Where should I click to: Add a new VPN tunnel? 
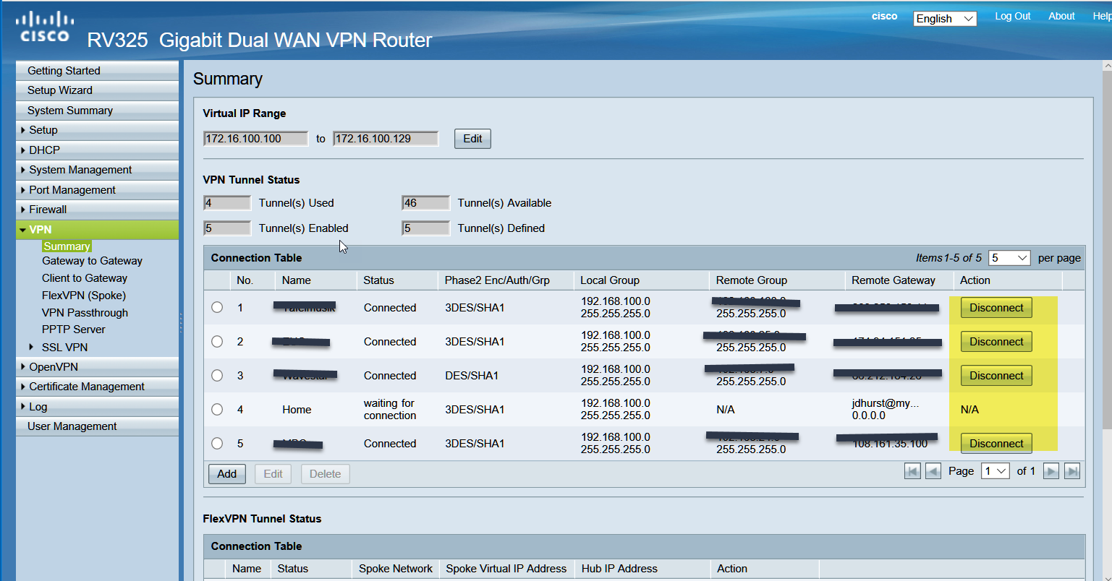click(227, 474)
